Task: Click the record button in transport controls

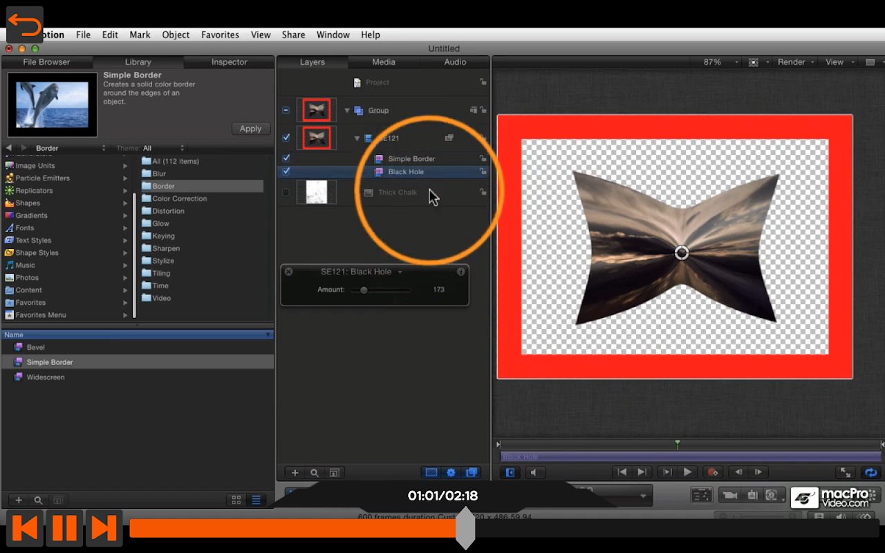Action: tap(712, 472)
